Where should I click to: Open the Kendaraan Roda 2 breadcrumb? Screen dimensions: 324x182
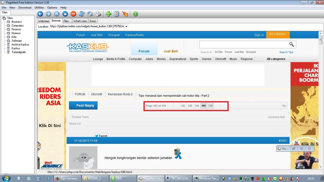click(120, 94)
